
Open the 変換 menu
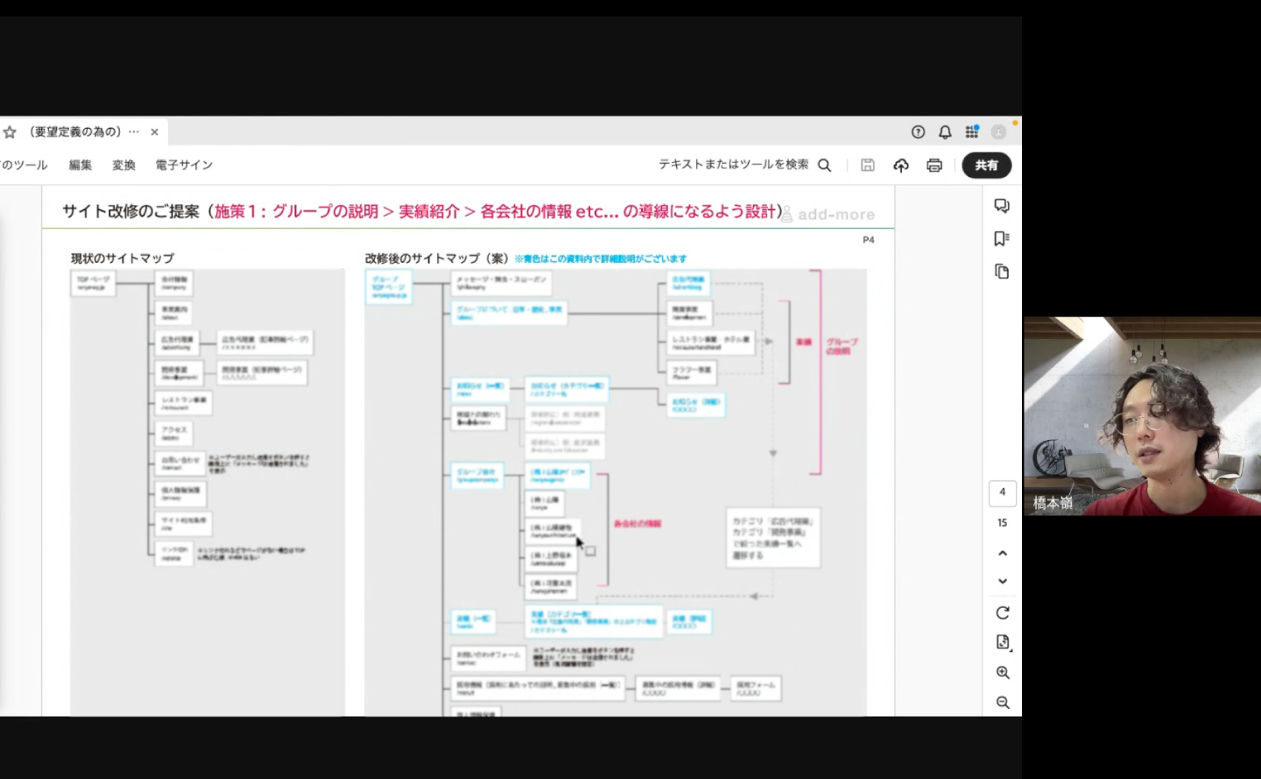[x=123, y=165]
